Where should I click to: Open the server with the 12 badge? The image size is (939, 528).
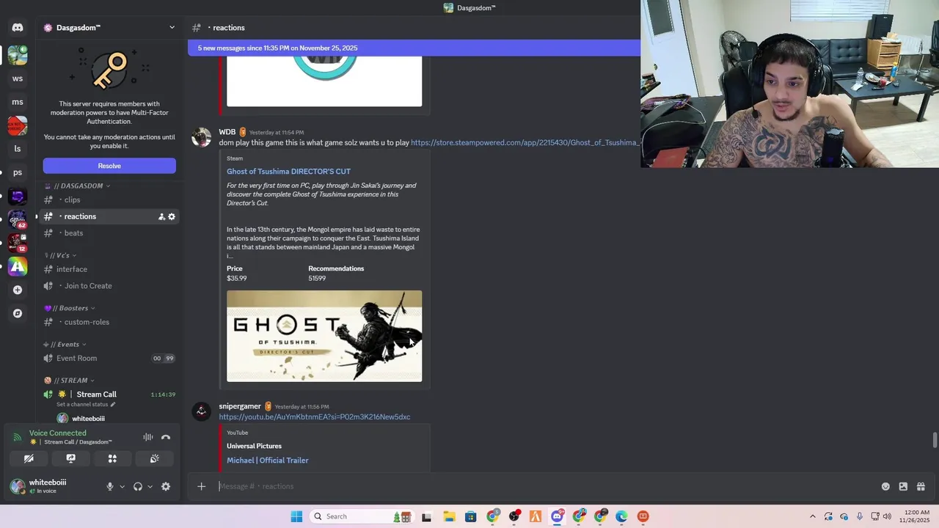[18, 243]
